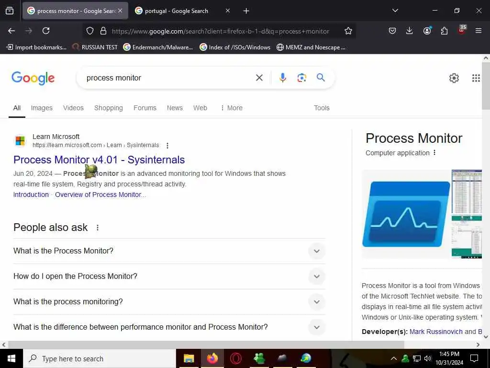
Task: Reload the current page
Action: pyautogui.click(x=46, y=31)
